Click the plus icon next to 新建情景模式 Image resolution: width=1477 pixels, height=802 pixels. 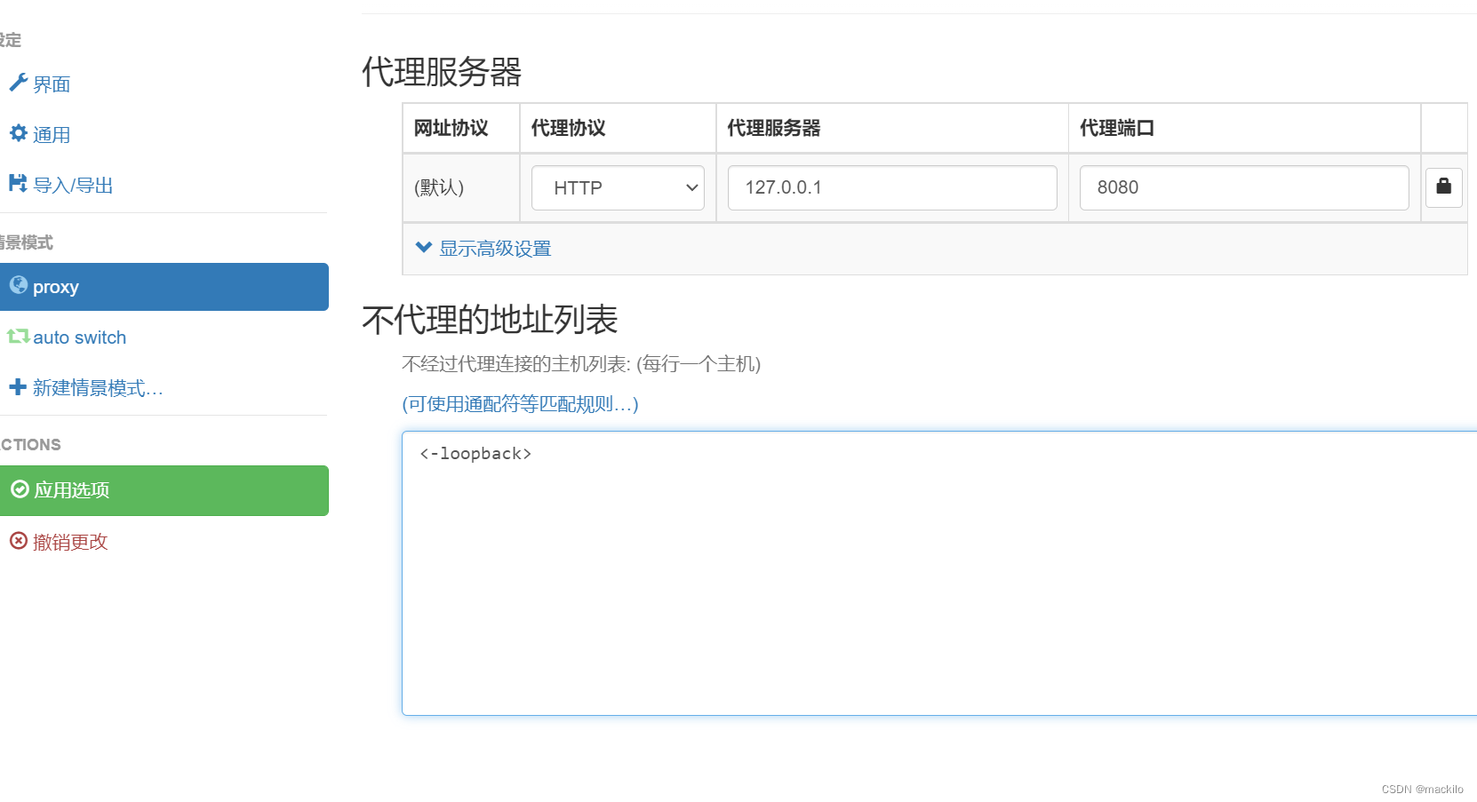(x=18, y=386)
